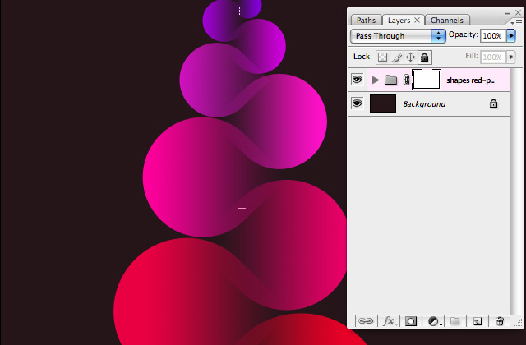Hide the shapes red-p group layer
The height and width of the screenshot is (345, 526).
(358, 80)
